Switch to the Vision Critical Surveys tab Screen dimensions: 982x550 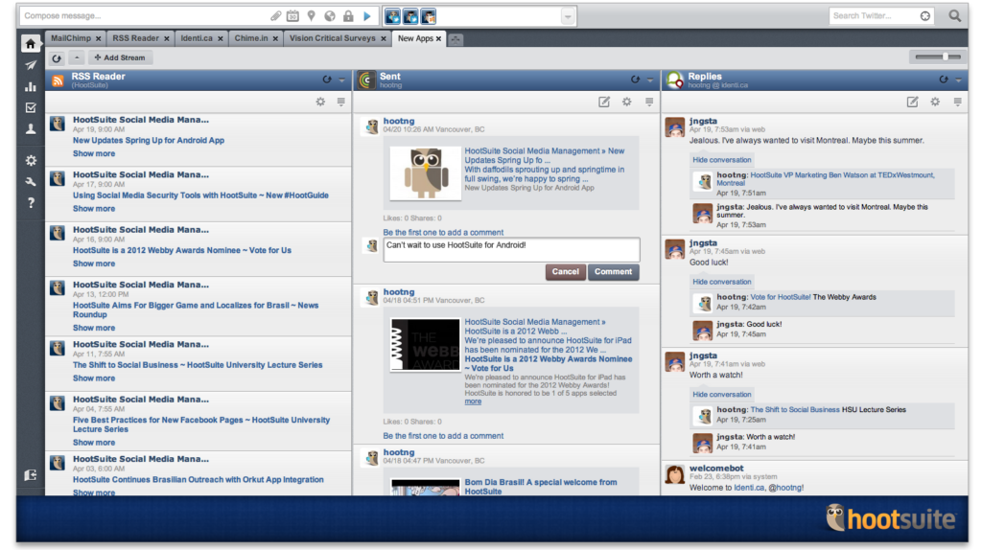coord(333,38)
